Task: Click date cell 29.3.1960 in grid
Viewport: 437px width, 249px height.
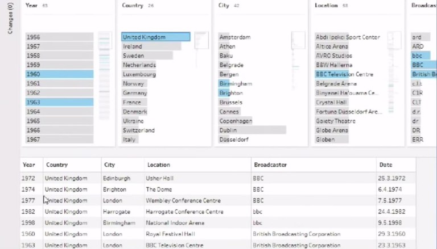Action: tap(396, 234)
